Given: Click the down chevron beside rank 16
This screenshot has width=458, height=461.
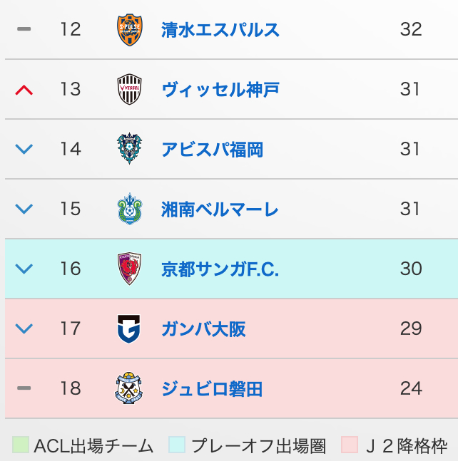Looking at the screenshot, I should point(24,269).
